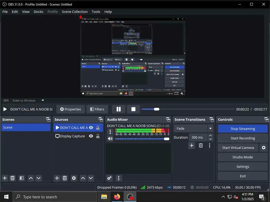
Task: Float the Audio Mixer dock
Action: 168,119
